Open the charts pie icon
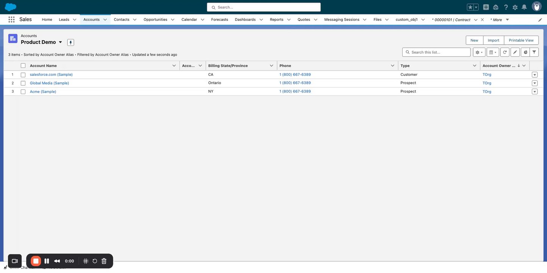 coord(525,52)
